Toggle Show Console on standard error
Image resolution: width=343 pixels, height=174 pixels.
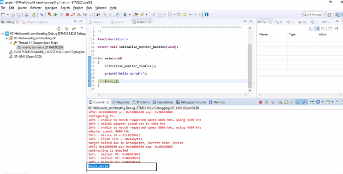click(304, 102)
